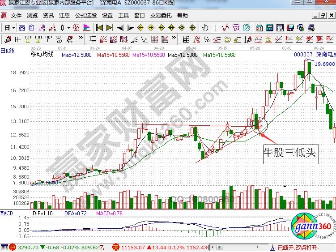This screenshot has height=252, width=336.
Task: Open the 公式选股 menu
Action: pos(84,15)
